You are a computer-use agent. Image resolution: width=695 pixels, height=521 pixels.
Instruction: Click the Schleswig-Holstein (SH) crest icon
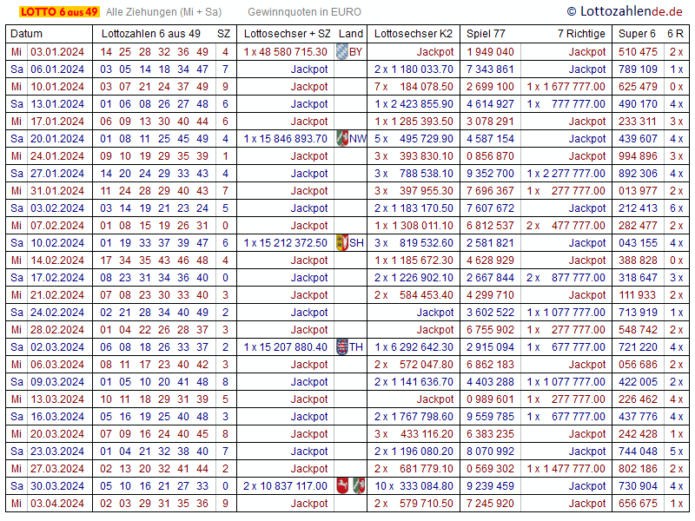(342, 243)
